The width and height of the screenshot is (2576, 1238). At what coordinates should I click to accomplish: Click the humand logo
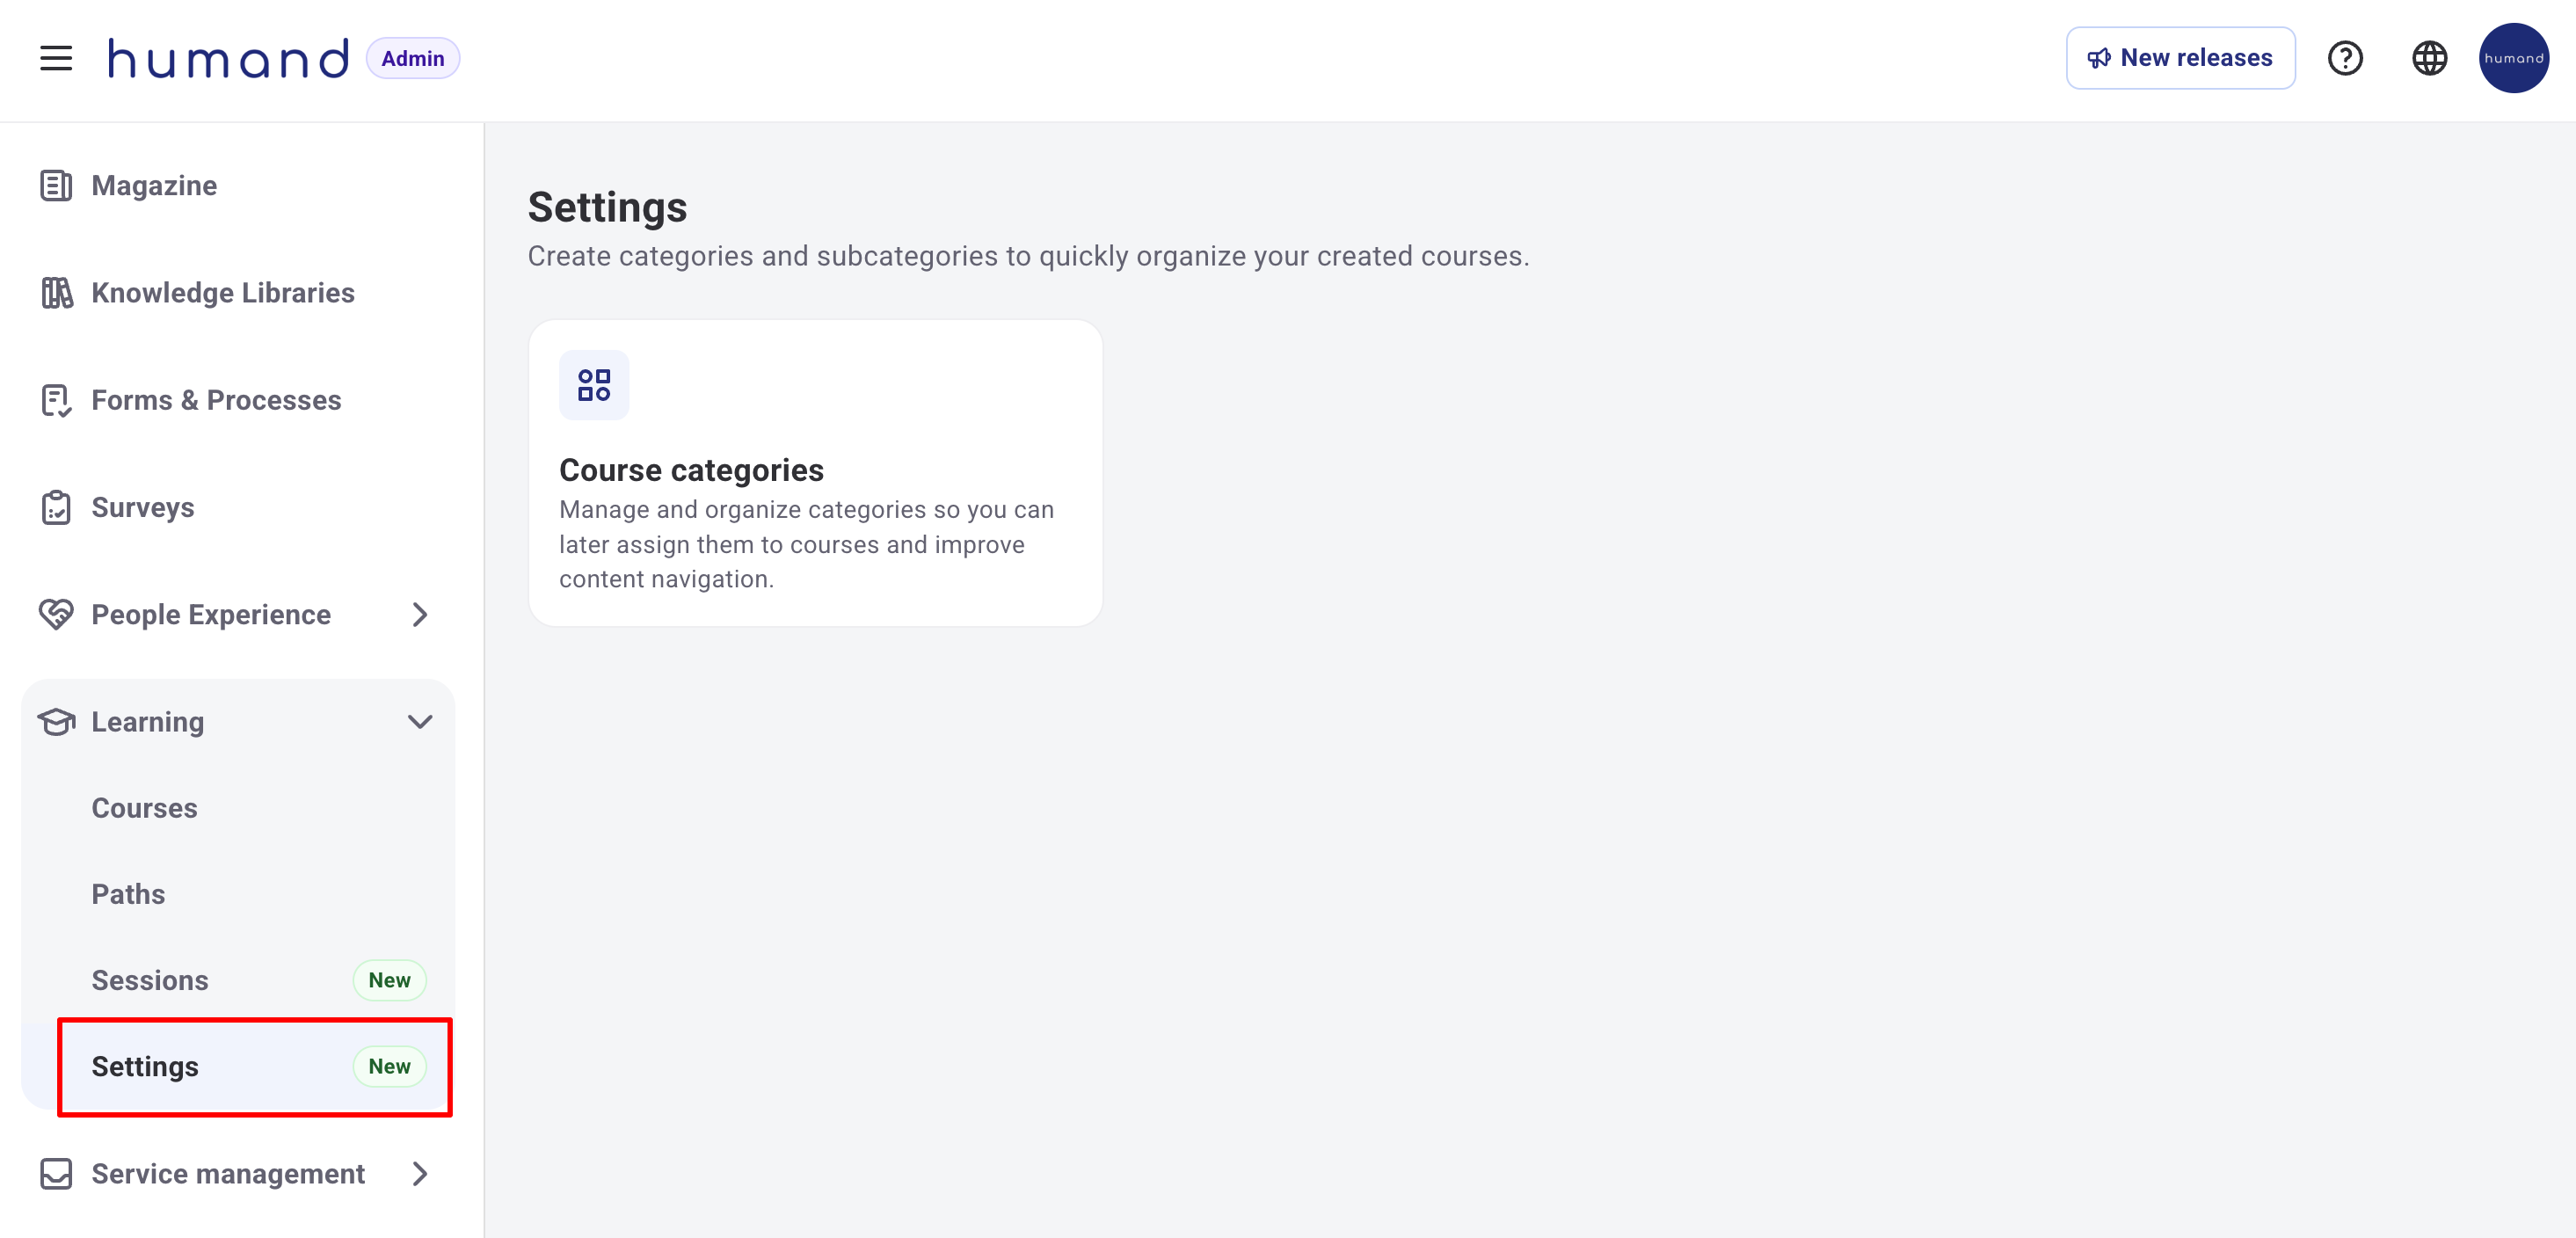(x=229, y=58)
